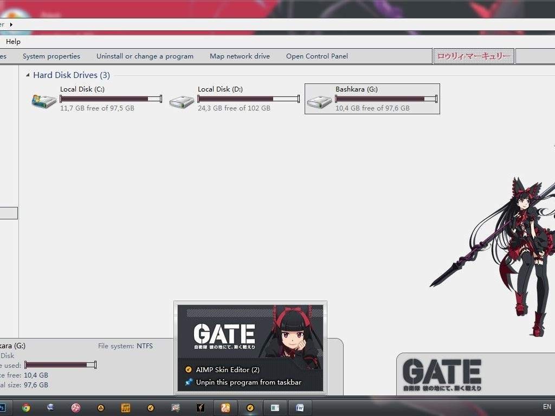The image size is (555, 416).
Task: Launch Google Chrome from the taskbar
Action: [x=25, y=407]
